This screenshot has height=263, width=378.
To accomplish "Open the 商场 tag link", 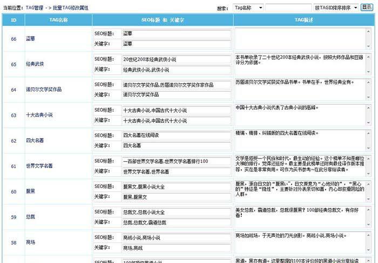I will pos(30,243).
